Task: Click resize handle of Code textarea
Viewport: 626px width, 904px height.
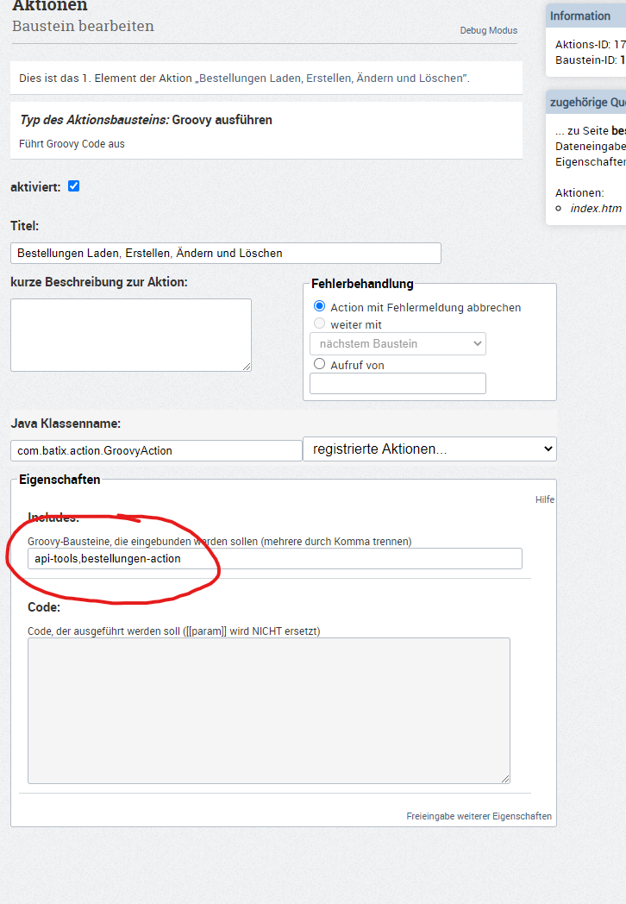Action: pos(505,779)
